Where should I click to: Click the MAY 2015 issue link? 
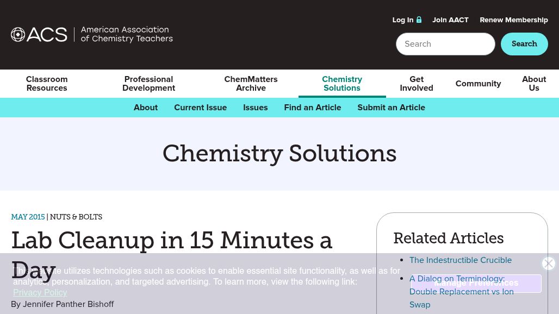point(28,217)
